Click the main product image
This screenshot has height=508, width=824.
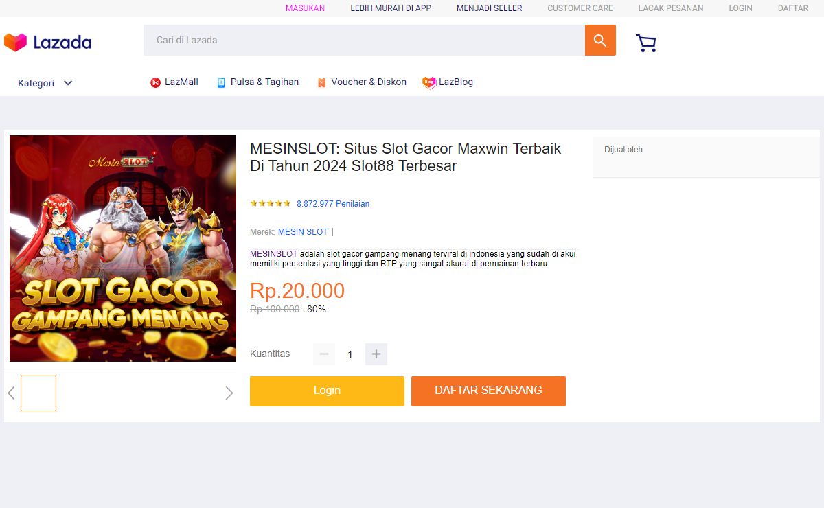pyautogui.click(x=123, y=249)
